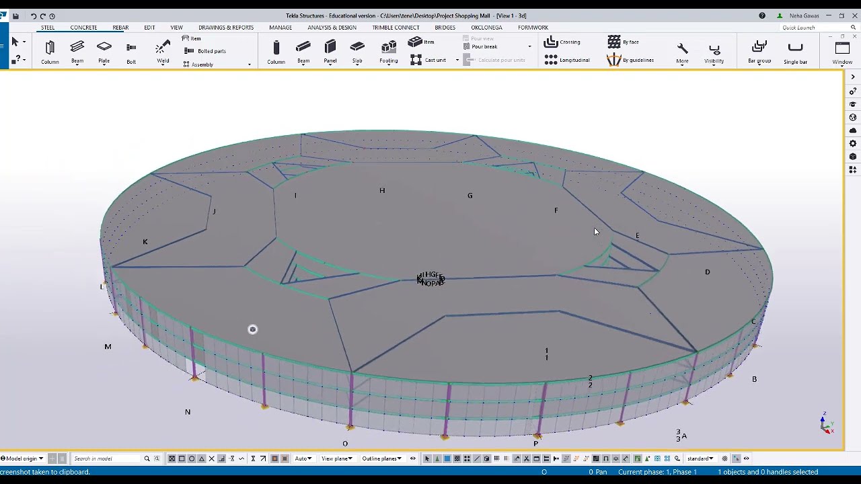The height and width of the screenshot is (484, 861).
Task: Toggle snap to perpendicular points
Action: [x=221, y=458]
